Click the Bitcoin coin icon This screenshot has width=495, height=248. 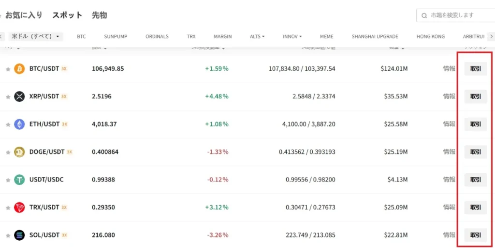[19, 69]
